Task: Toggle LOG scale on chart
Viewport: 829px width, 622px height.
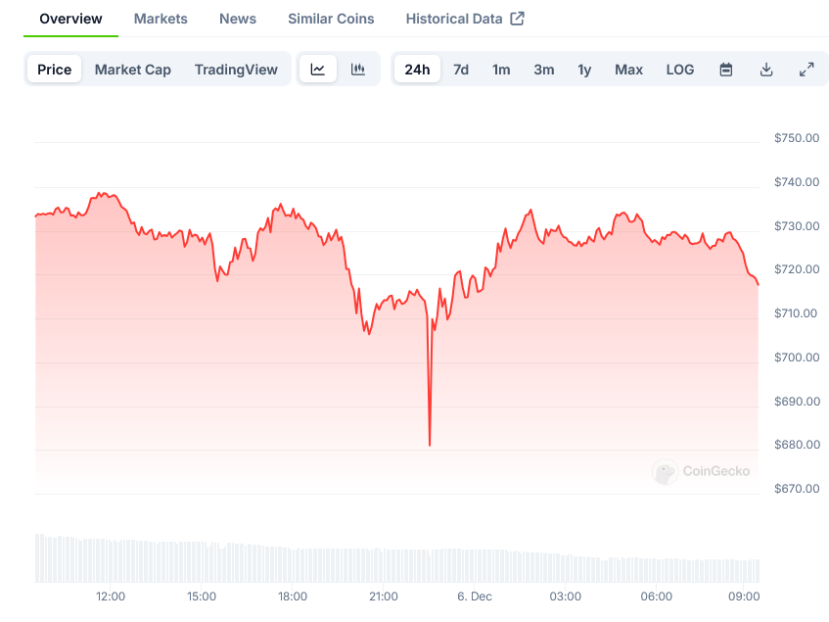Action: (680, 70)
